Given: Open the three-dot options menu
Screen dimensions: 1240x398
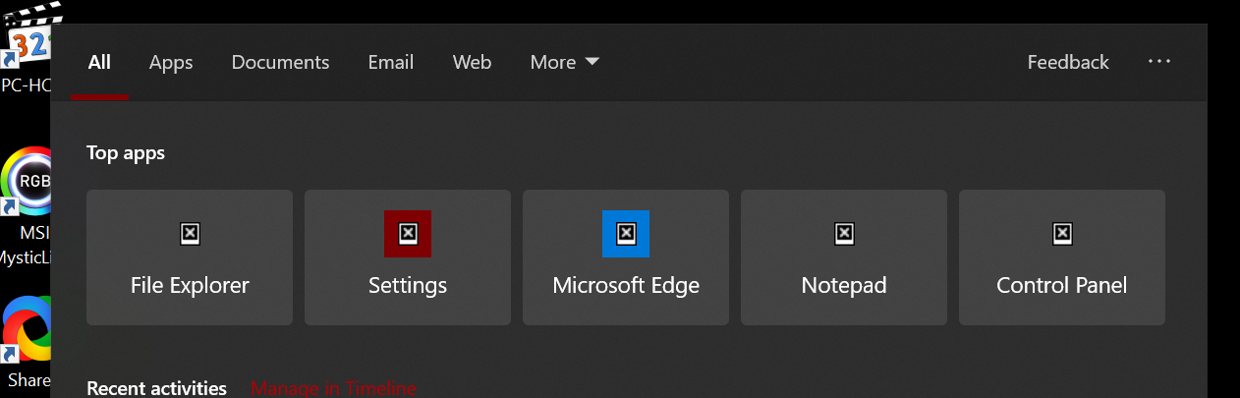Looking at the screenshot, I should click(x=1159, y=61).
